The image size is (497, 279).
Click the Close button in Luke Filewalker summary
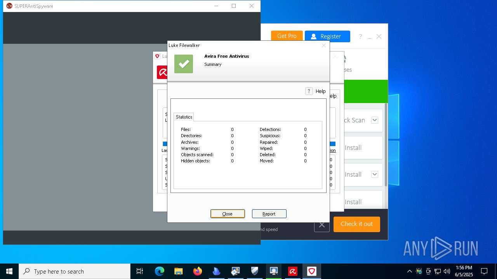pos(228,214)
